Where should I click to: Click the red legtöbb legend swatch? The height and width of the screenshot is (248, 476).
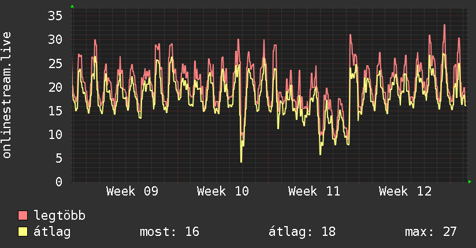[x=23, y=215]
